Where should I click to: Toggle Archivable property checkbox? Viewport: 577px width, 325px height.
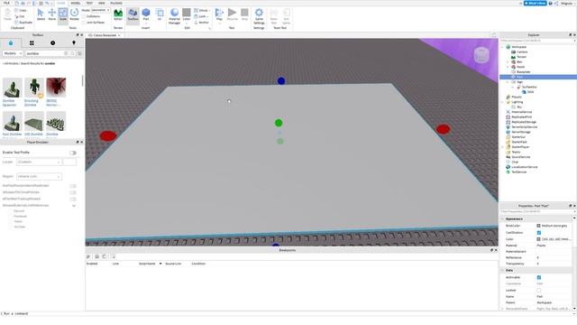tap(539, 277)
